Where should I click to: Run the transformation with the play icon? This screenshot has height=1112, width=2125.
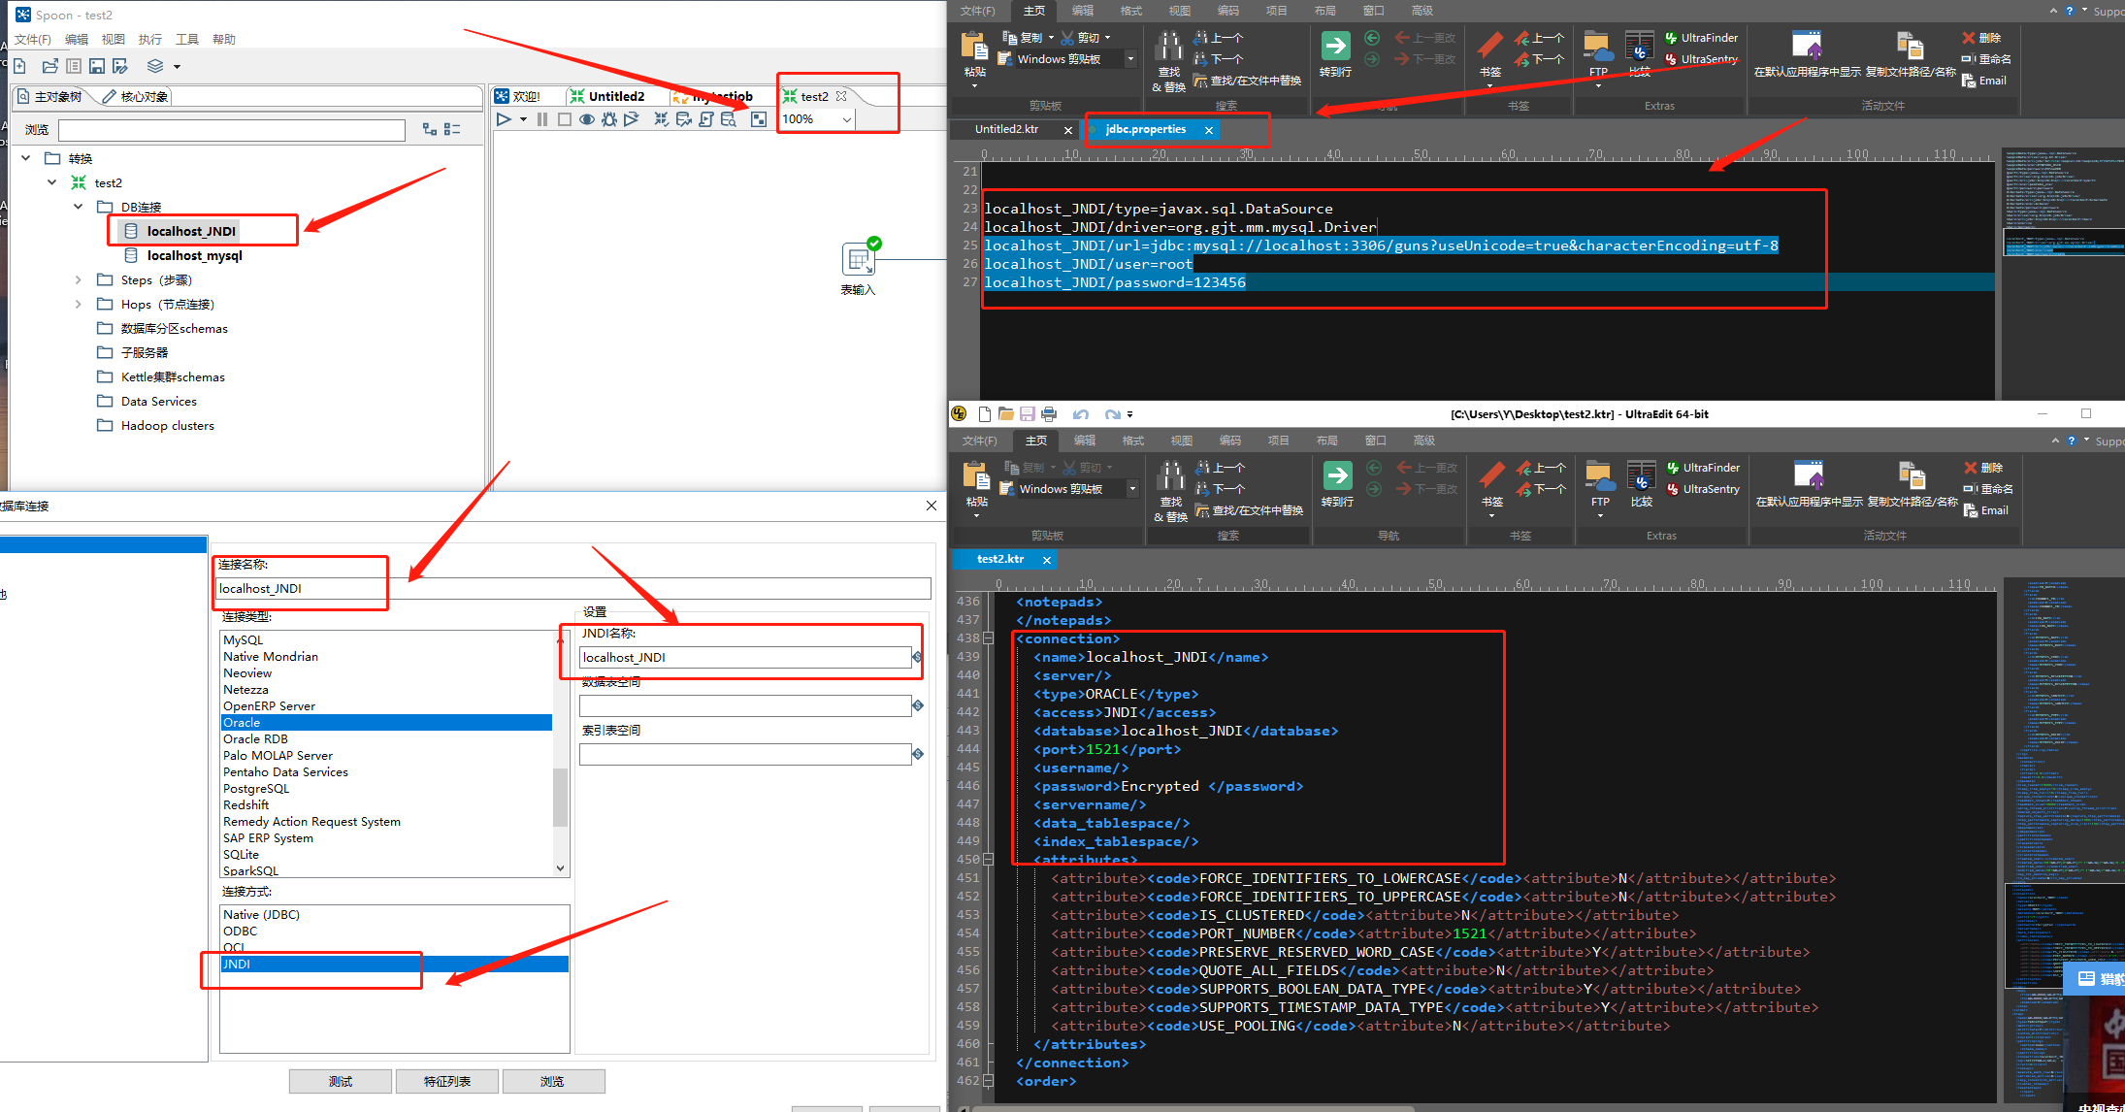(504, 119)
